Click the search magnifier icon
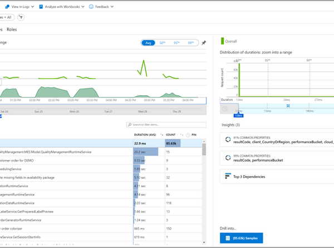 [130, 125]
